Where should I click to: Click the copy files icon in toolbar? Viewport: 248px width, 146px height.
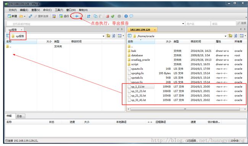point(95,16)
